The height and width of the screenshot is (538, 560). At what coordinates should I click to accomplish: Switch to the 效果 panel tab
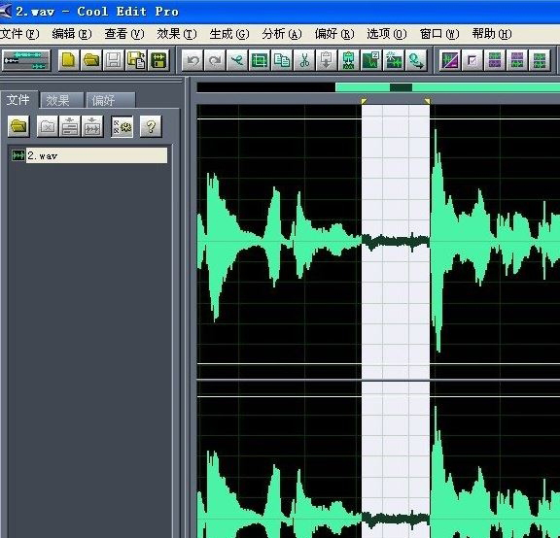coord(61,100)
